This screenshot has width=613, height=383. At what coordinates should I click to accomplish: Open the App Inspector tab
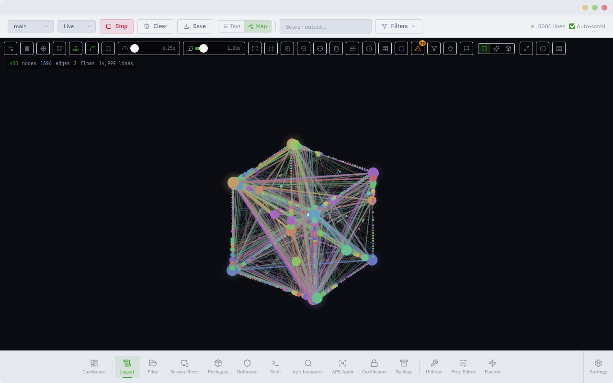coord(308,367)
